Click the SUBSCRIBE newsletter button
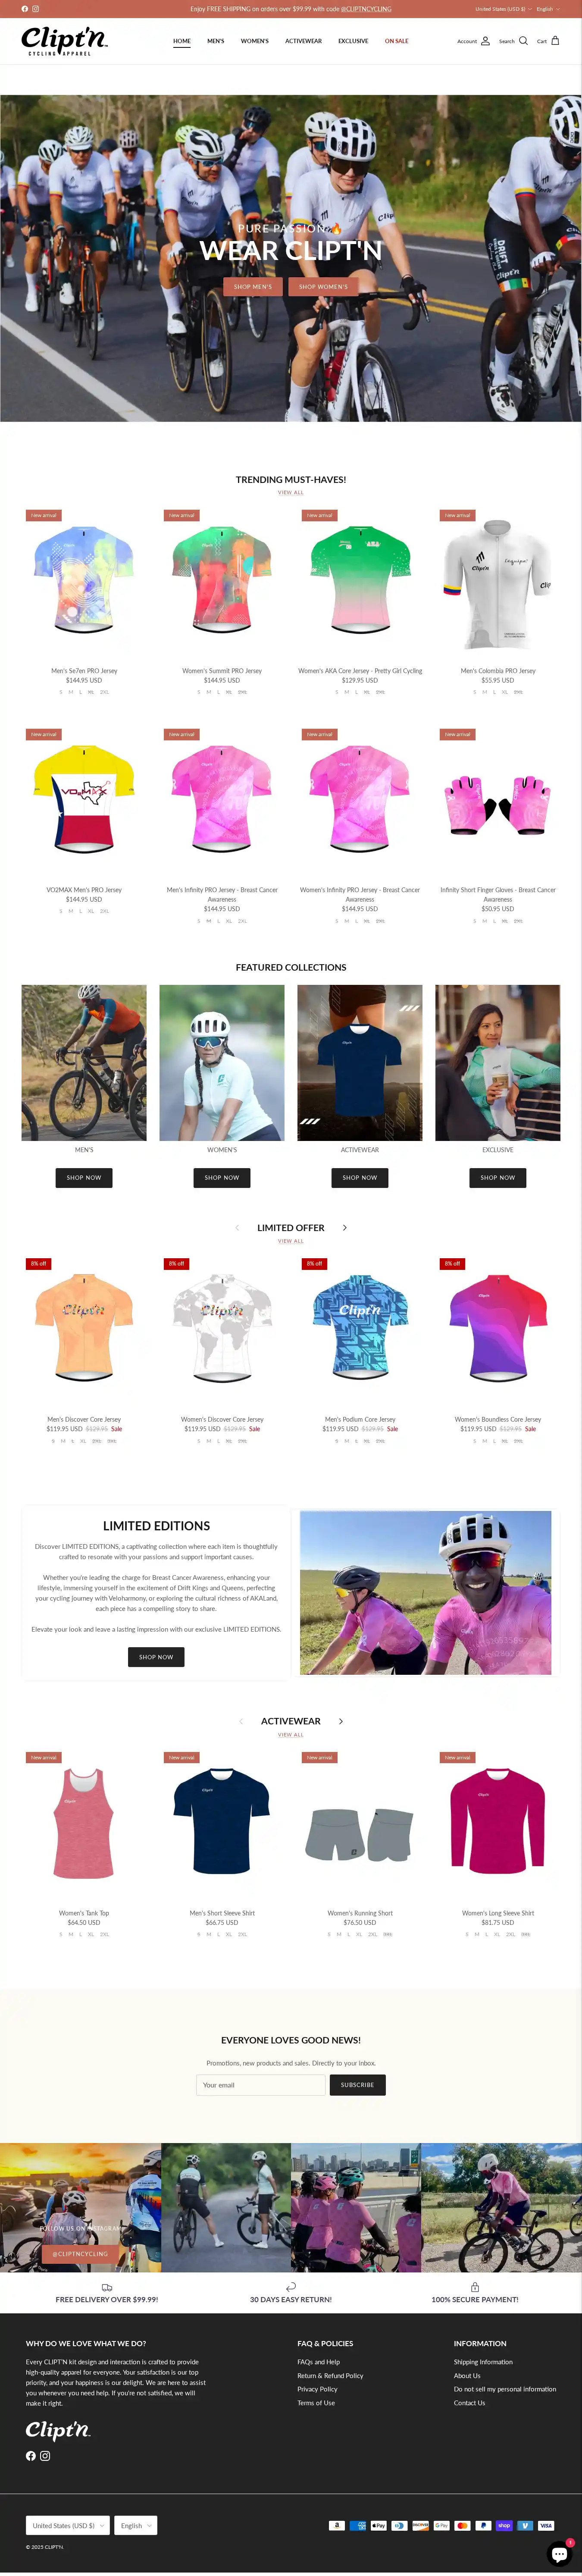The width and height of the screenshot is (582, 2576). tap(357, 2085)
